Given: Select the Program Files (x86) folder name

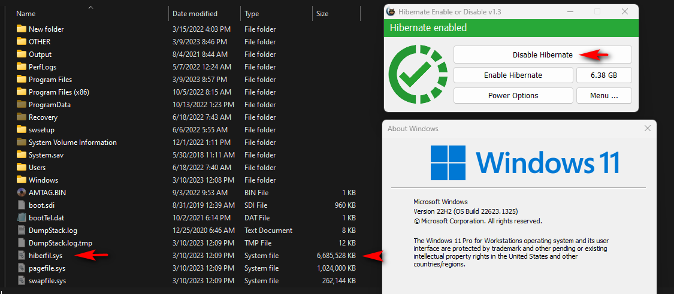Looking at the screenshot, I should [59, 92].
